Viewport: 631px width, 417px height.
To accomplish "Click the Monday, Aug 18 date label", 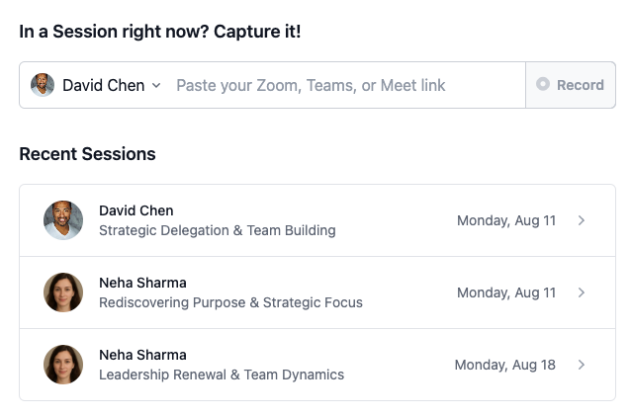I will pyautogui.click(x=505, y=365).
